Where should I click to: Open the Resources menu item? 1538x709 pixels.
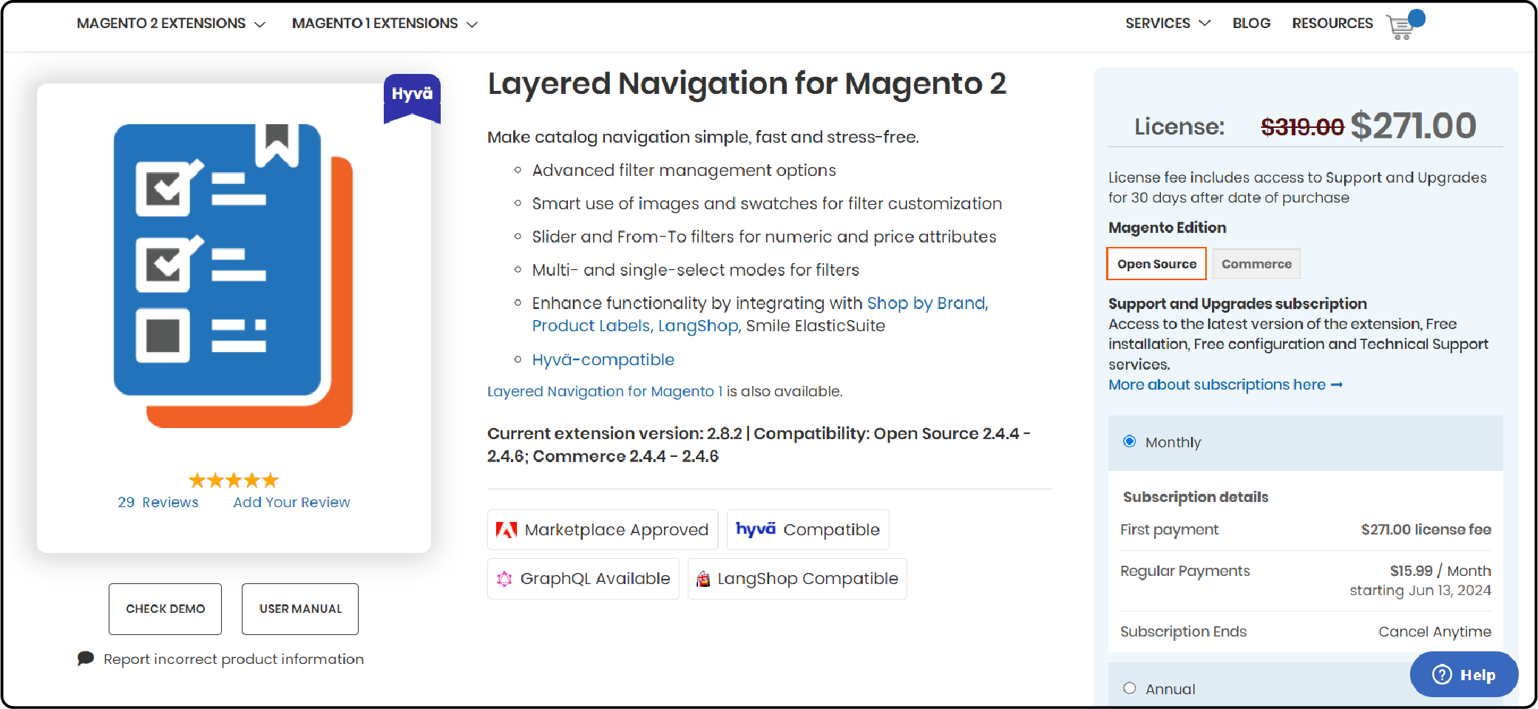point(1332,24)
